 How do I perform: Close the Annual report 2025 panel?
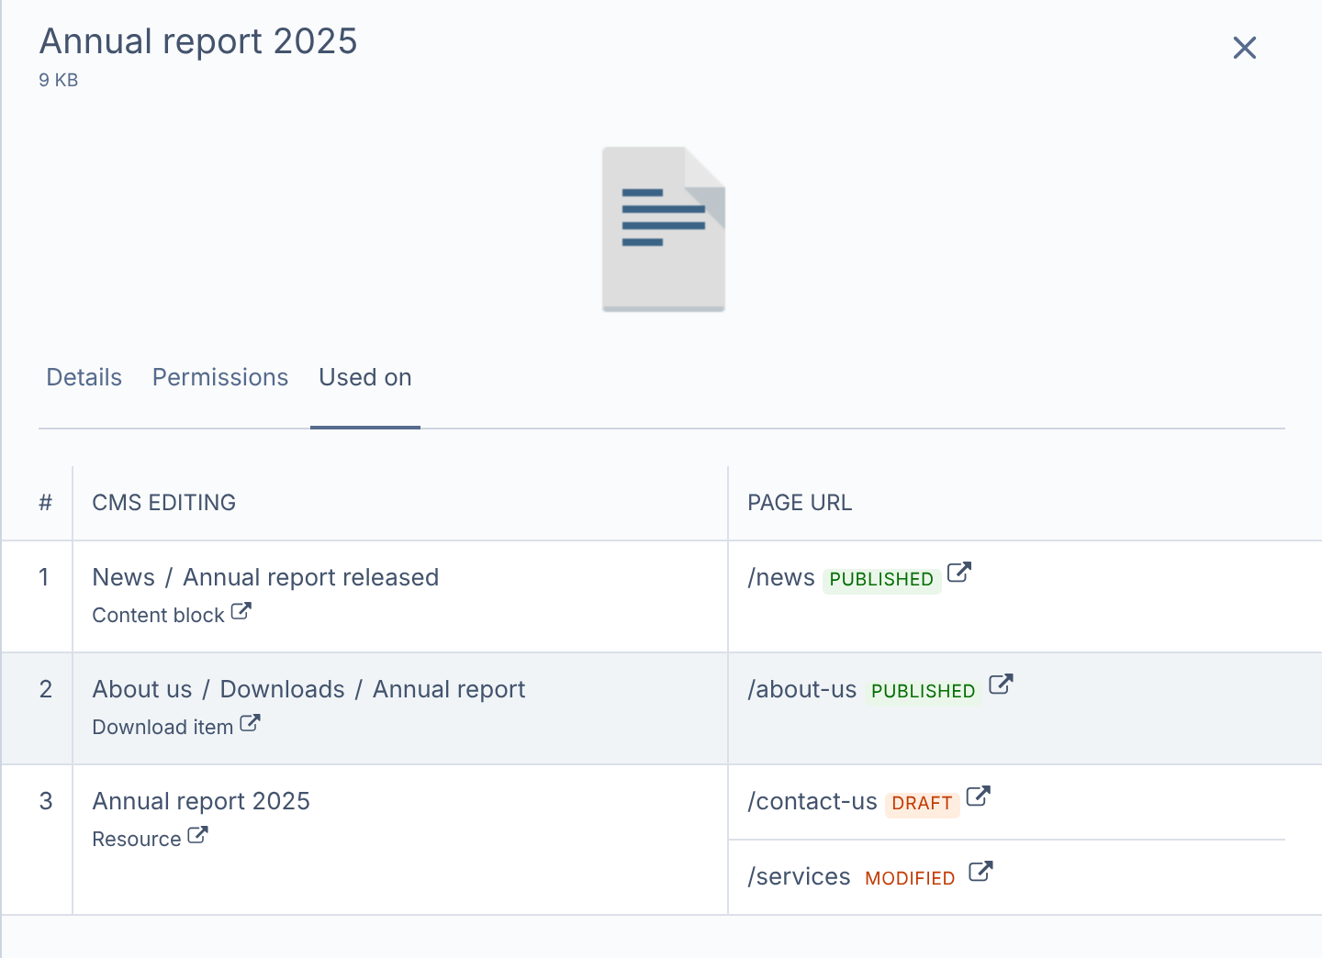pyautogui.click(x=1244, y=48)
